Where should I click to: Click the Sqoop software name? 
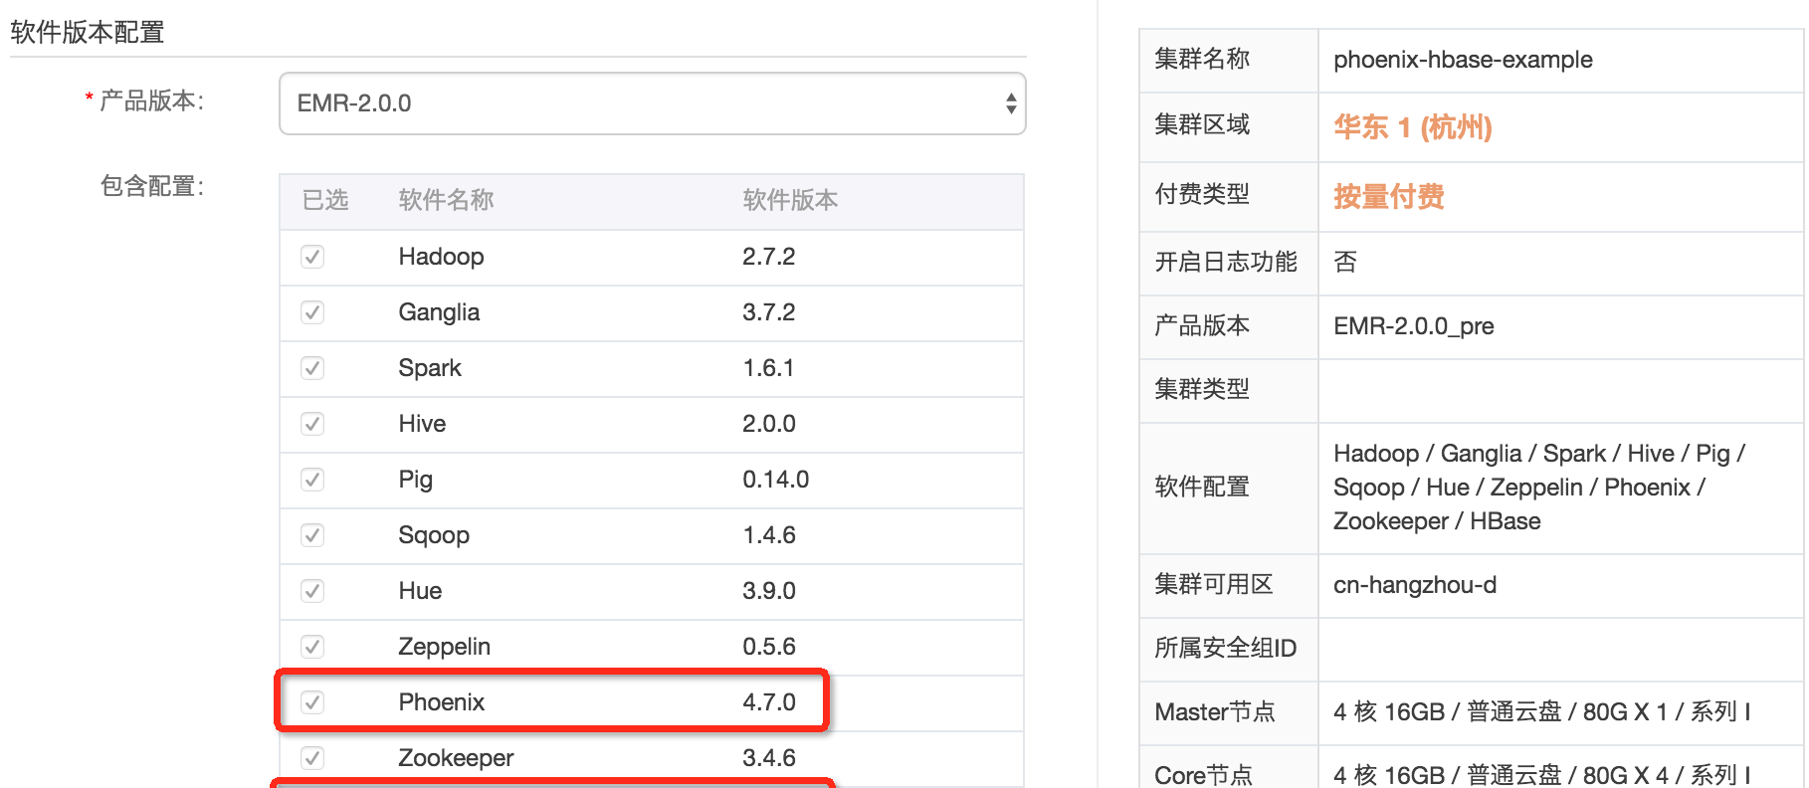434,535
